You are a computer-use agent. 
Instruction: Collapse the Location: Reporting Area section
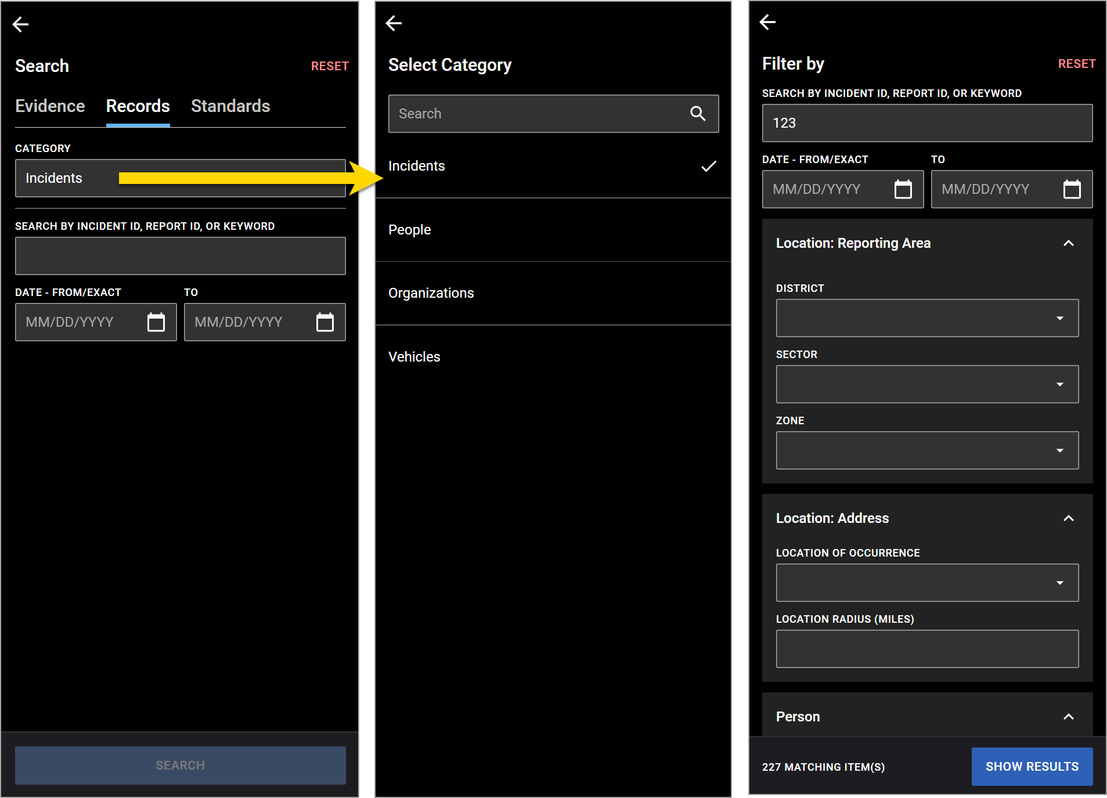[1068, 243]
